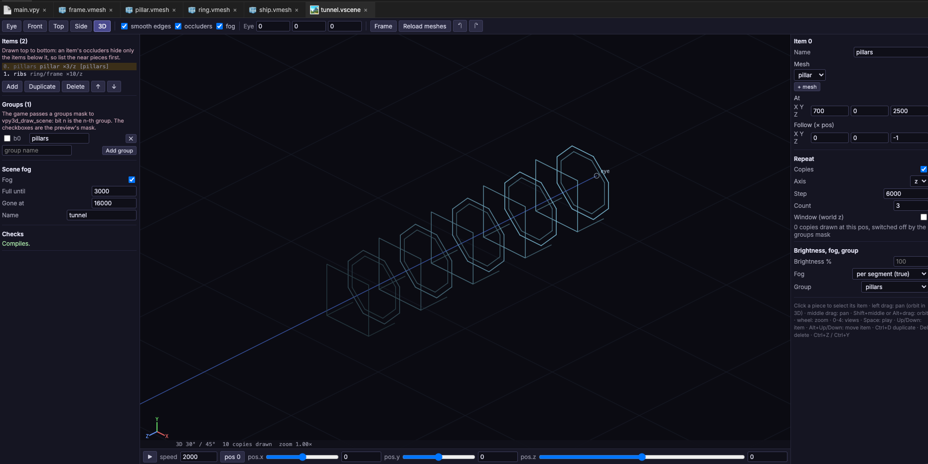Click the Gone at fog field
928x464 pixels.
[x=114, y=203]
